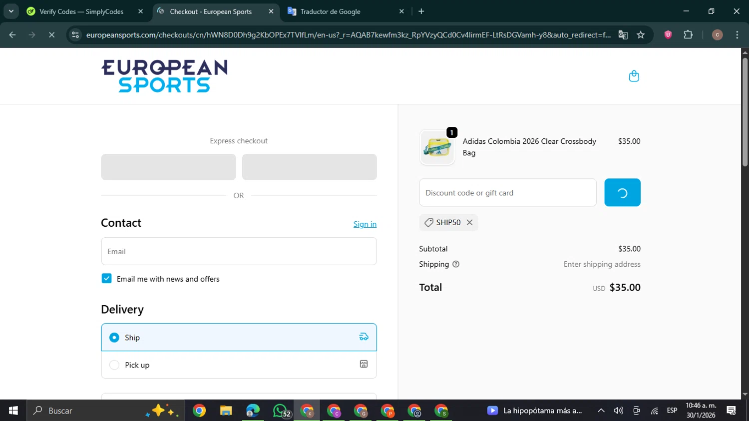Open the shopping bag cart icon
The image size is (749, 421).
[634, 76]
